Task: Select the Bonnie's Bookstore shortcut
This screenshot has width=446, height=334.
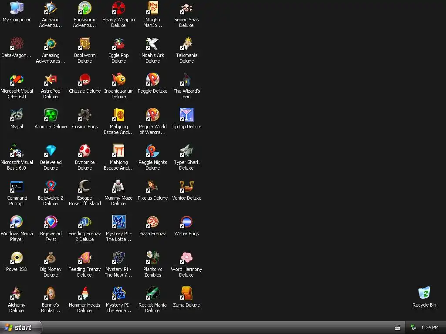Action: click(51, 293)
